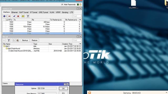
Task: Click the Backup button
Action: [x=25, y=40]
